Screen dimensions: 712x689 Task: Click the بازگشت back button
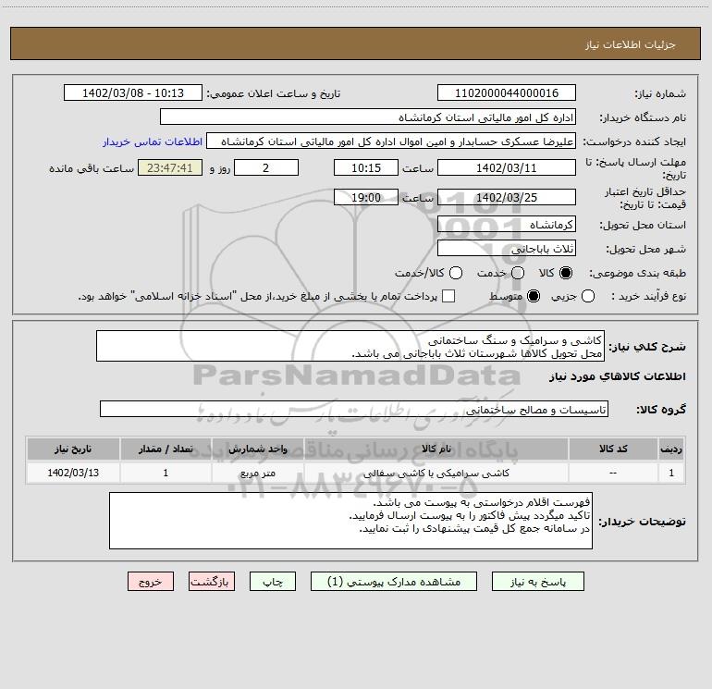[212, 582]
